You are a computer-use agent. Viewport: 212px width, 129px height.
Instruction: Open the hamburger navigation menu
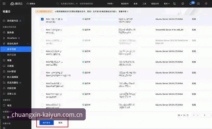[4, 4]
